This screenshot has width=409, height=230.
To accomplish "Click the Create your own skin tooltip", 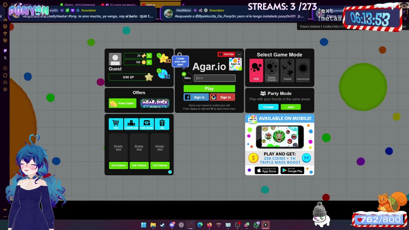I will pos(180,61).
